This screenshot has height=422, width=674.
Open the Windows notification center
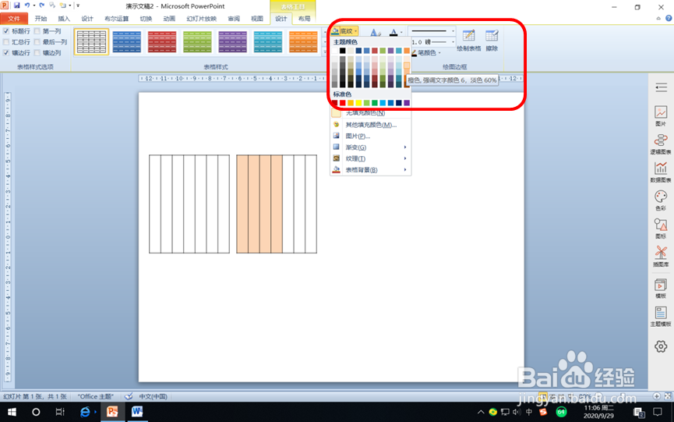[x=657, y=412]
